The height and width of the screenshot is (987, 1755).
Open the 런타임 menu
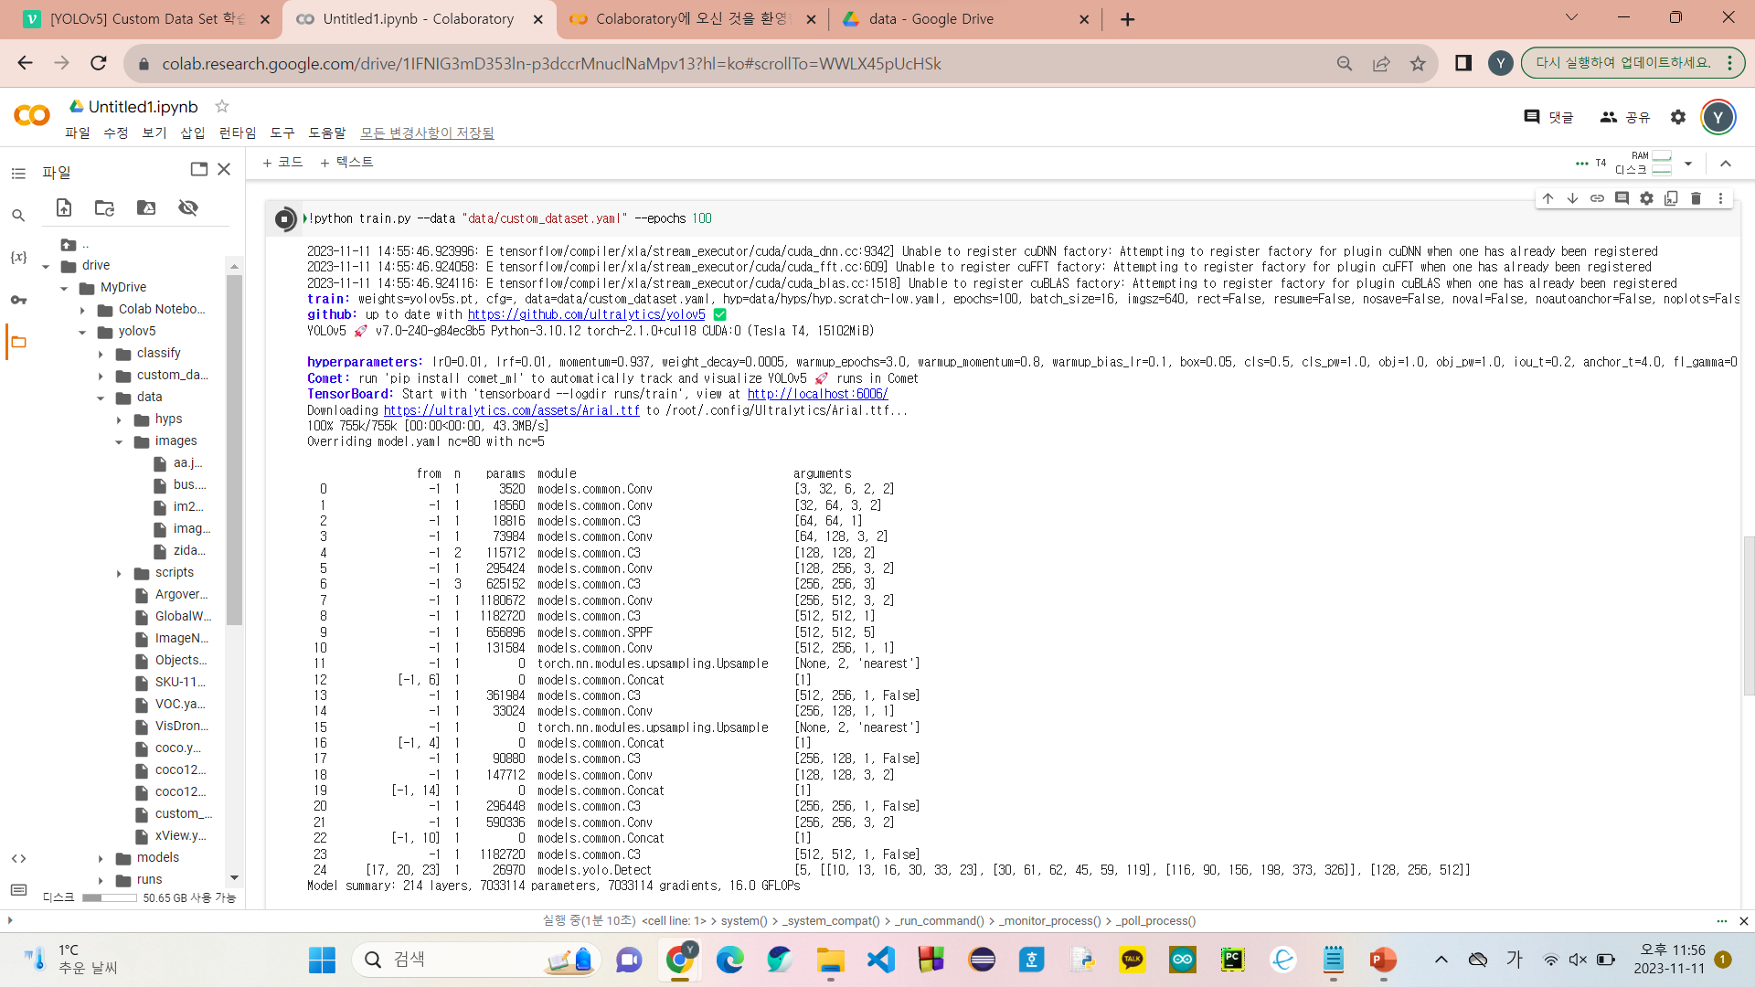(237, 133)
